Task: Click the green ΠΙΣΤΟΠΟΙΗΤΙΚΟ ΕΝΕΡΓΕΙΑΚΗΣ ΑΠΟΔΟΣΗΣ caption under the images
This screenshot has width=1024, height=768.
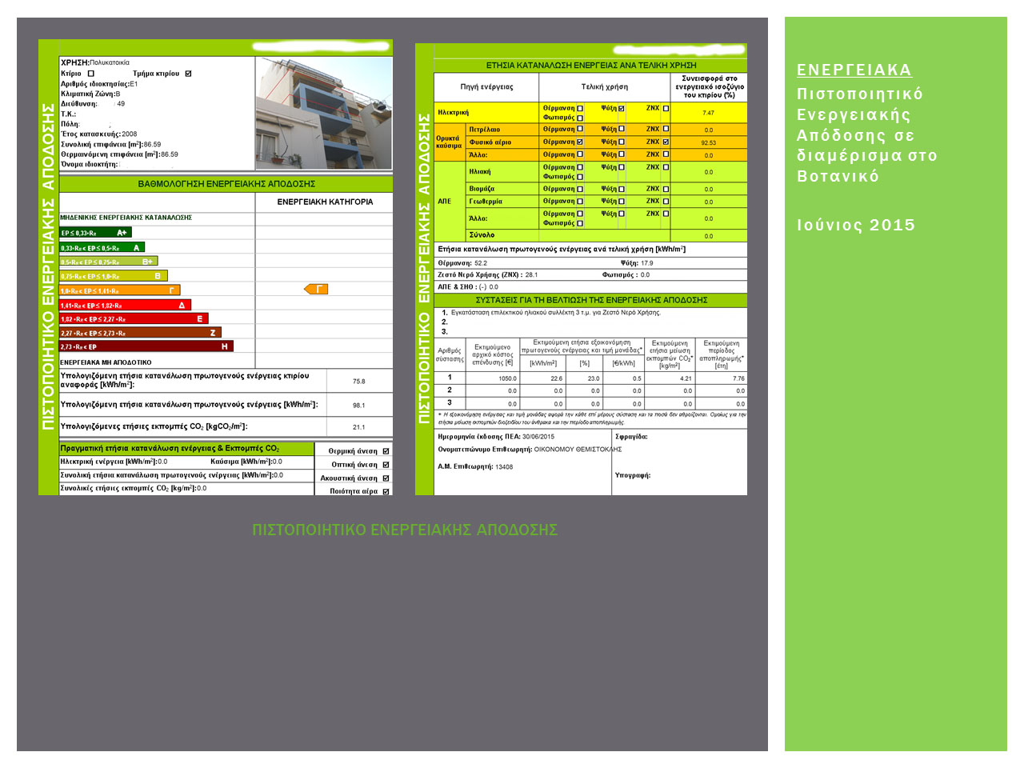Action: [x=405, y=530]
